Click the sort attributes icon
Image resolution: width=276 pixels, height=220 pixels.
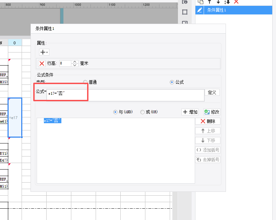pos(227,2)
